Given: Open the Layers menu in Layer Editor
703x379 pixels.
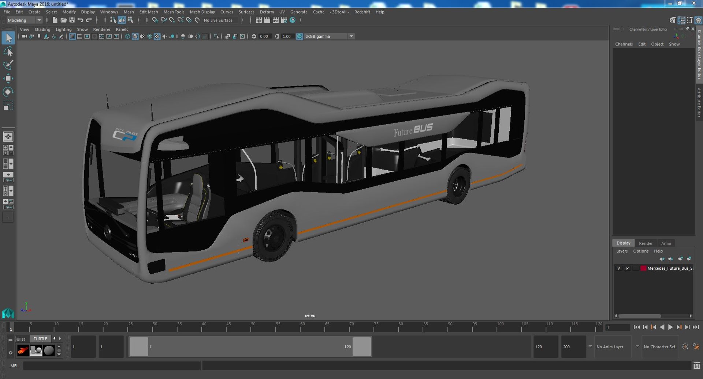Looking at the screenshot, I should click(x=622, y=251).
